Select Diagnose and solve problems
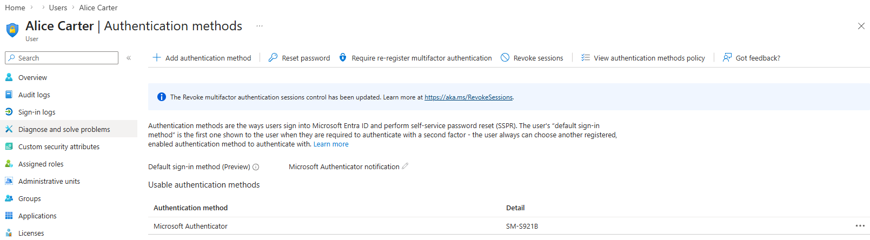 69,129
